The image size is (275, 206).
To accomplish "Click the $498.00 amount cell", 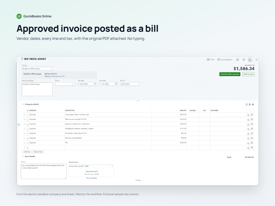I will pyautogui.click(x=169, y=124).
